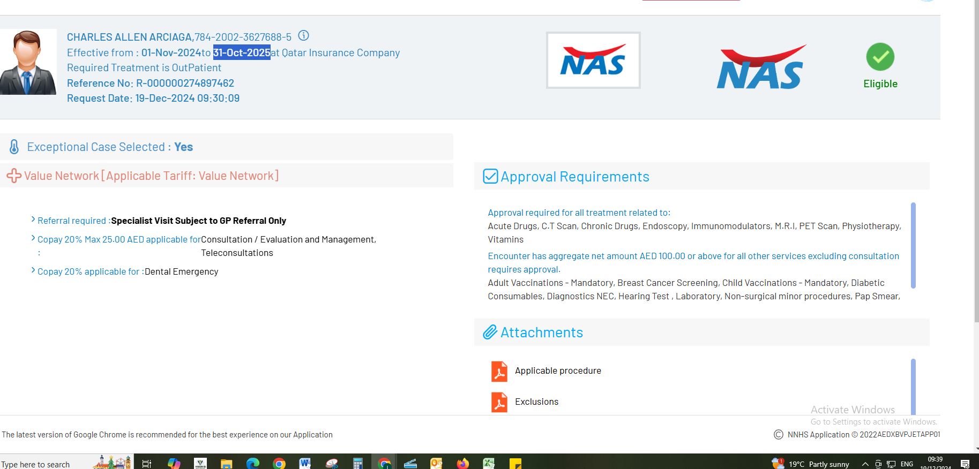This screenshot has width=979, height=469.
Task: Click the green Eligible checkmark icon
Action: click(880, 57)
